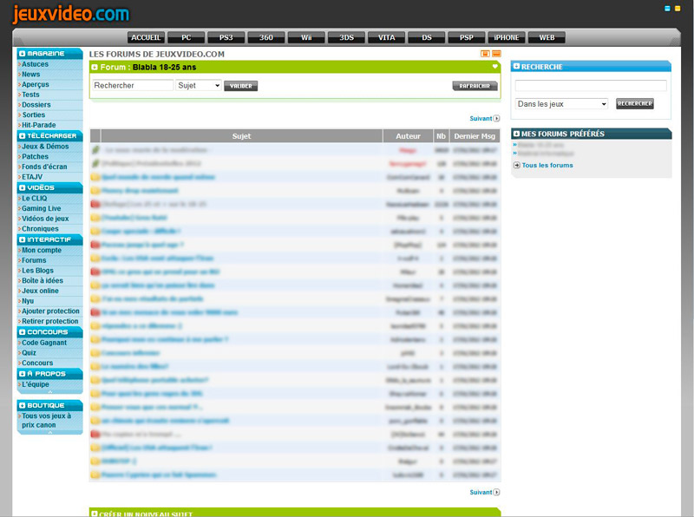This screenshot has height=517, width=694.
Task: Click the VIDÉOS section plus icon
Action: point(23,187)
